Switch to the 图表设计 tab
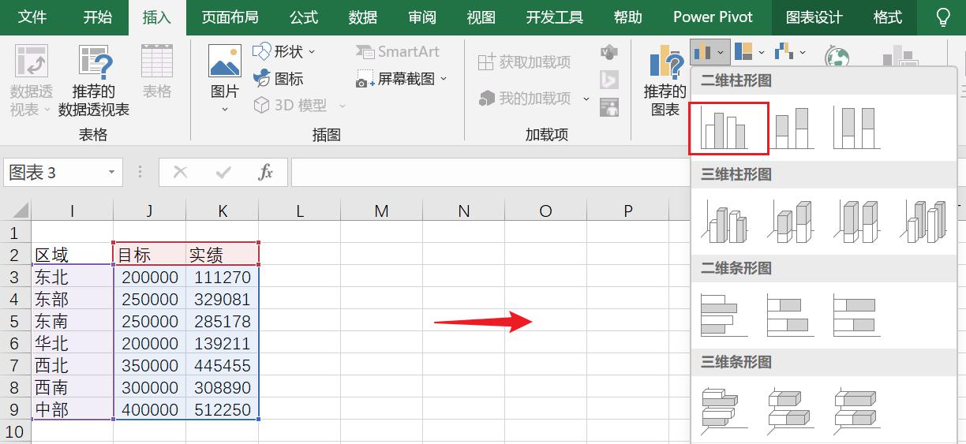Screen dimensions: 966x444 tap(814, 17)
